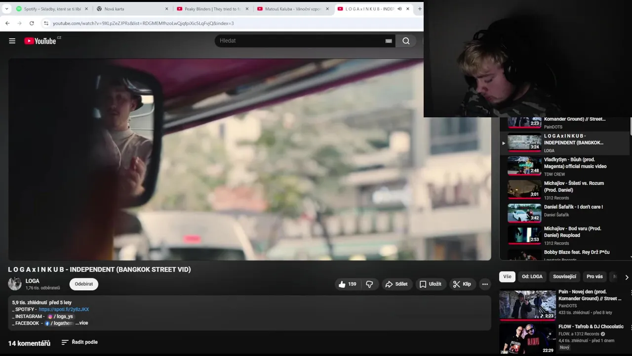The image size is (632, 356).
Task: Open the Řadit podle sort dropdown
Action: pyautogui.click(x=79, y=342)
